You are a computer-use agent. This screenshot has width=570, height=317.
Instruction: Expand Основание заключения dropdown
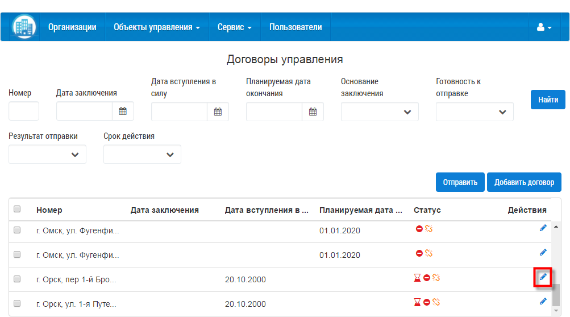click(x=380, y=112)
